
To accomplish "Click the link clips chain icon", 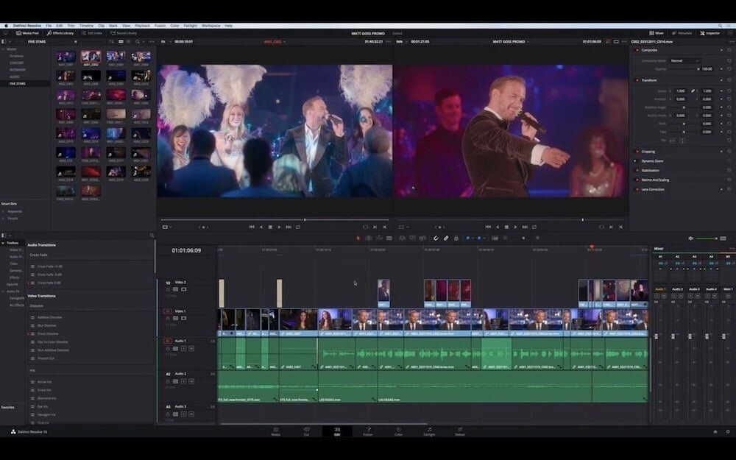I will point(446,238).
